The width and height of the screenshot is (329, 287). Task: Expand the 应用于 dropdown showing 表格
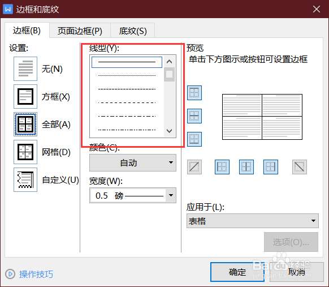pos(253,221)
